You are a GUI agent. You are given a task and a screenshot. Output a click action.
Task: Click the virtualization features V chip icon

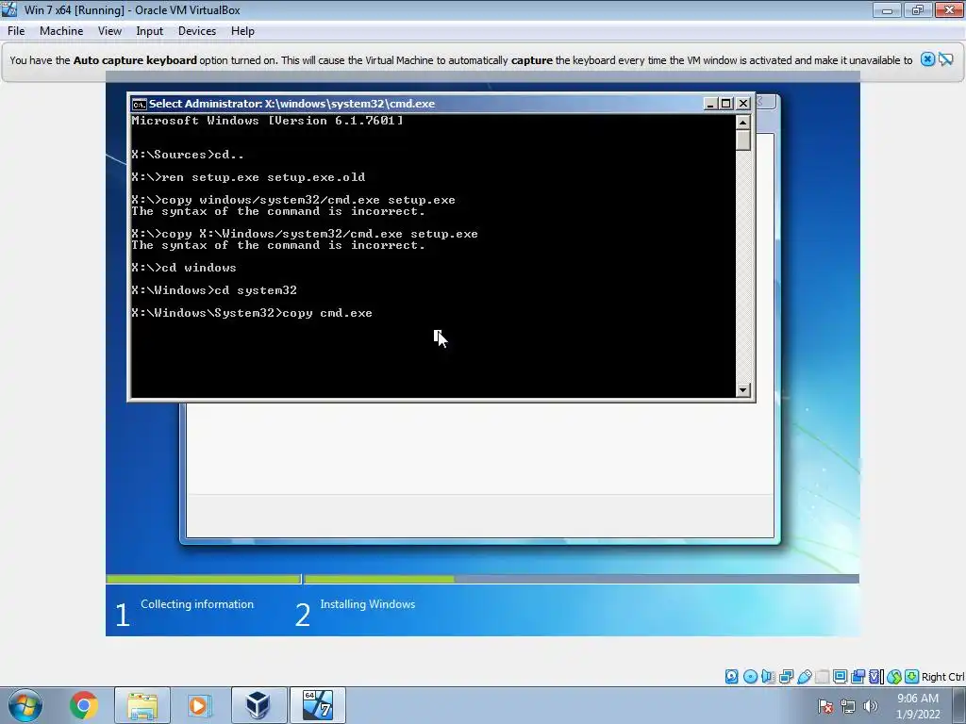point(876,677)
